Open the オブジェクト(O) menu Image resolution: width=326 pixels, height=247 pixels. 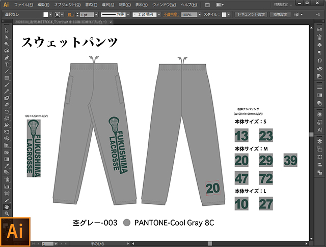point(67,5)
